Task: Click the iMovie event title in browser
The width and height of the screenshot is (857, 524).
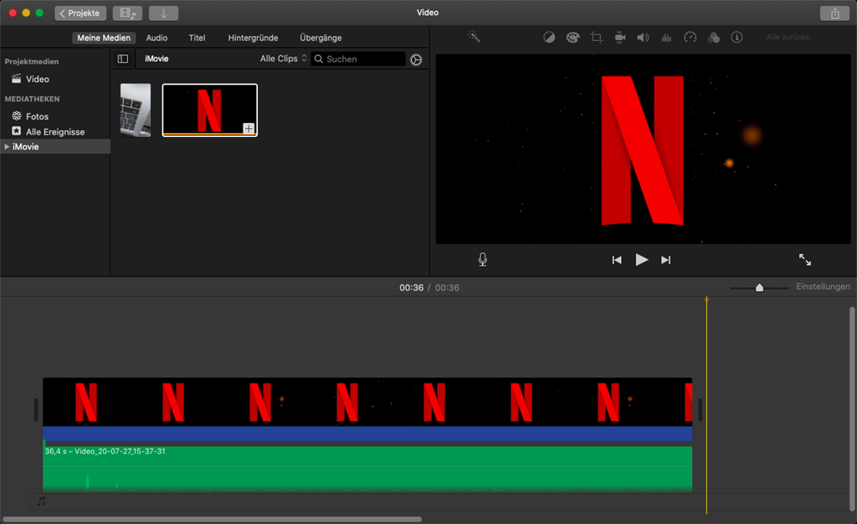Action: coord(157,59)
